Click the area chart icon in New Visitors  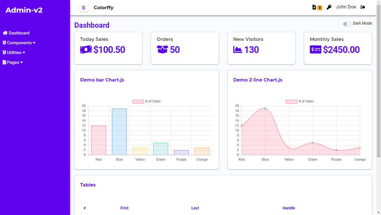238,50
